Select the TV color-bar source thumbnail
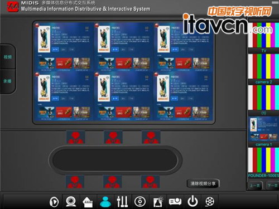 [263, 35]
